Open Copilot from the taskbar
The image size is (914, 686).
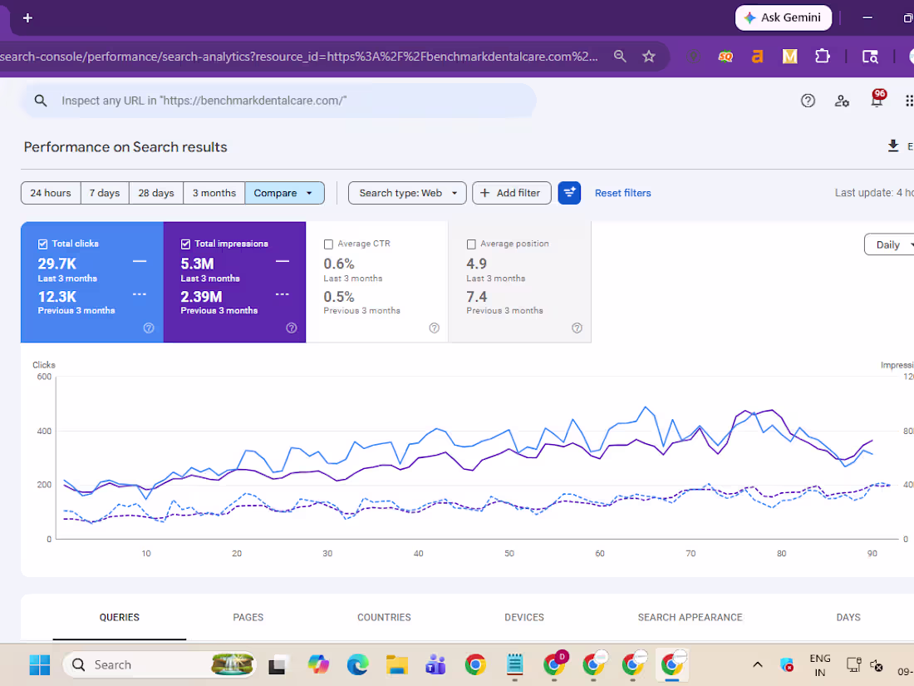click(x=318, y=664)
